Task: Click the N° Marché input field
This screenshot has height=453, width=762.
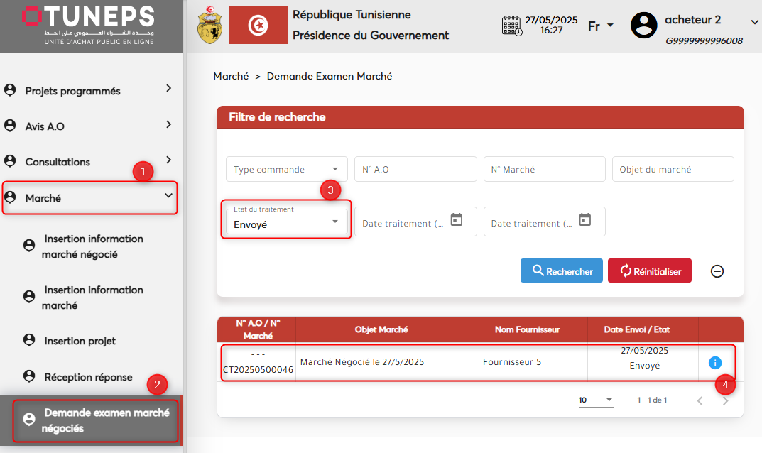Action: 544,170
